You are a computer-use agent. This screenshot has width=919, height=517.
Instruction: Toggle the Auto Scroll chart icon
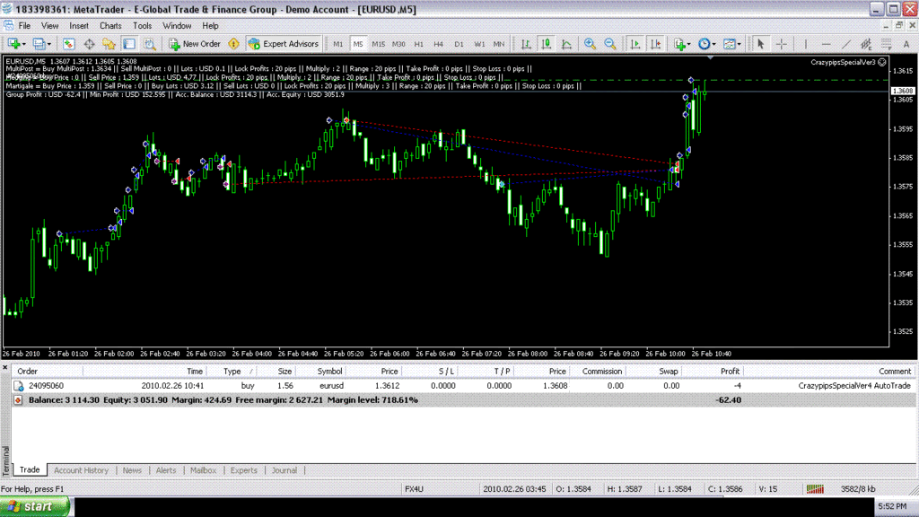click(635, 44)
